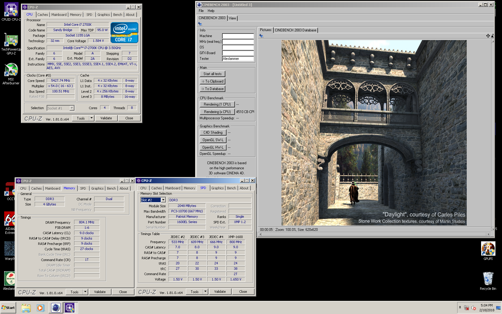Click the Windows Media Player taskbar icon
The image size is (502, 314).
pyautogui.click(x=41, y=308)
